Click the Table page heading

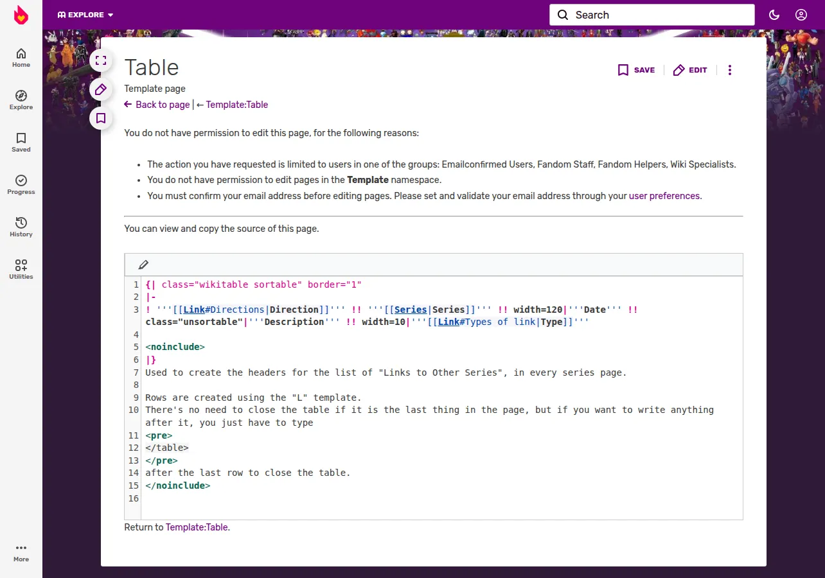coord(152,67)
